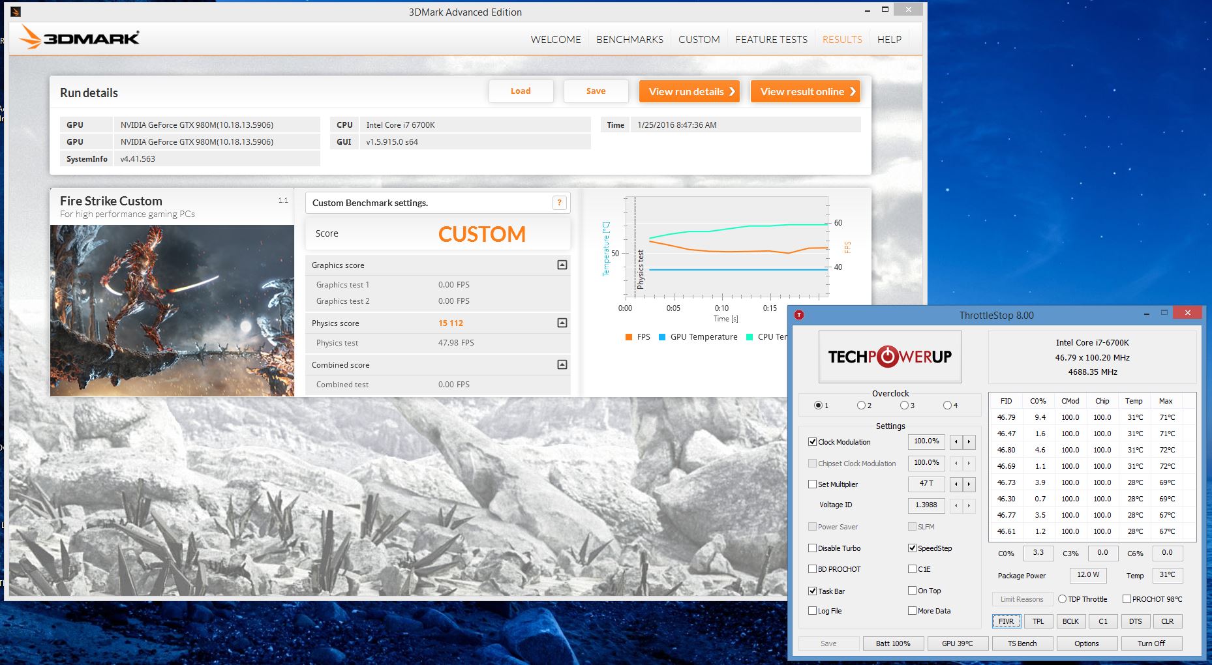Enable the On Top checkbox
Viewport: 1212px width, 665px height.
[912, 591]
